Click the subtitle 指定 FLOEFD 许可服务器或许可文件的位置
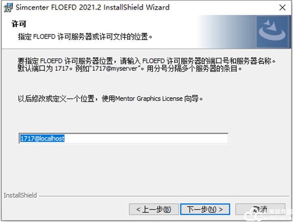Image resolution: width=293 pixels, height=222 pixels. (85, 37)
